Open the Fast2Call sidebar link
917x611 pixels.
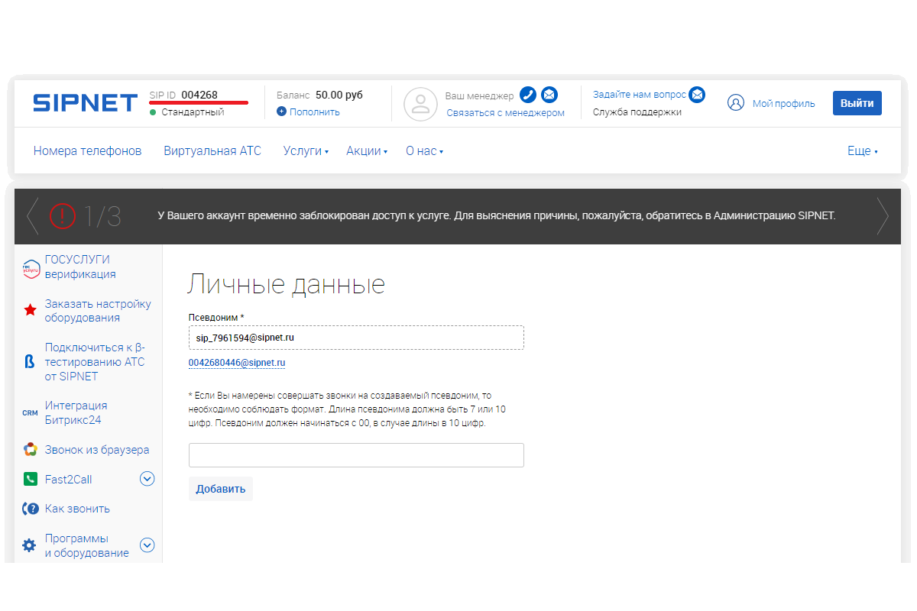tap(68, 480)
